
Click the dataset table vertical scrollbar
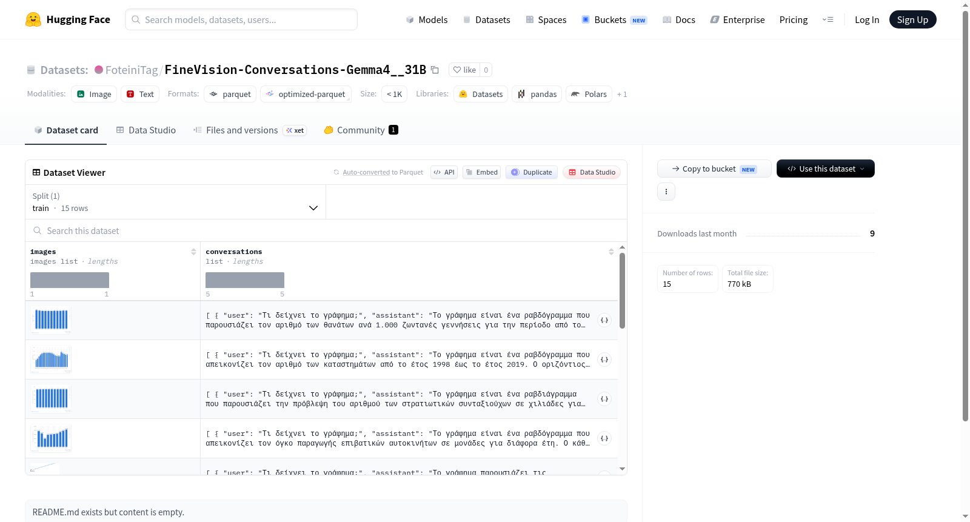(622, 291)
